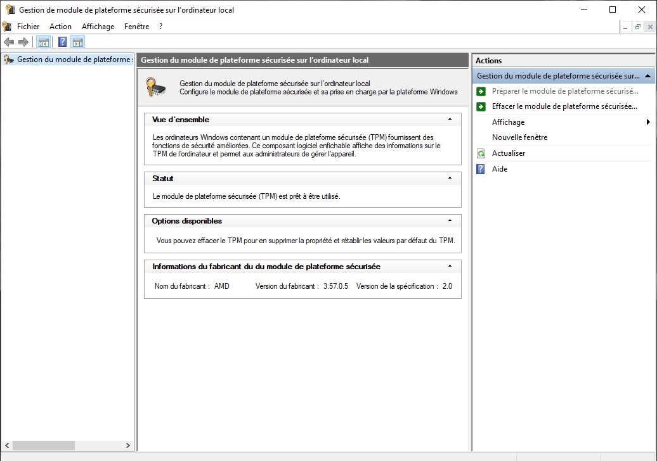The width and height of the screenshot is (657, 461).
Task: Collapse the Statut section
Action: pos(450,179)
